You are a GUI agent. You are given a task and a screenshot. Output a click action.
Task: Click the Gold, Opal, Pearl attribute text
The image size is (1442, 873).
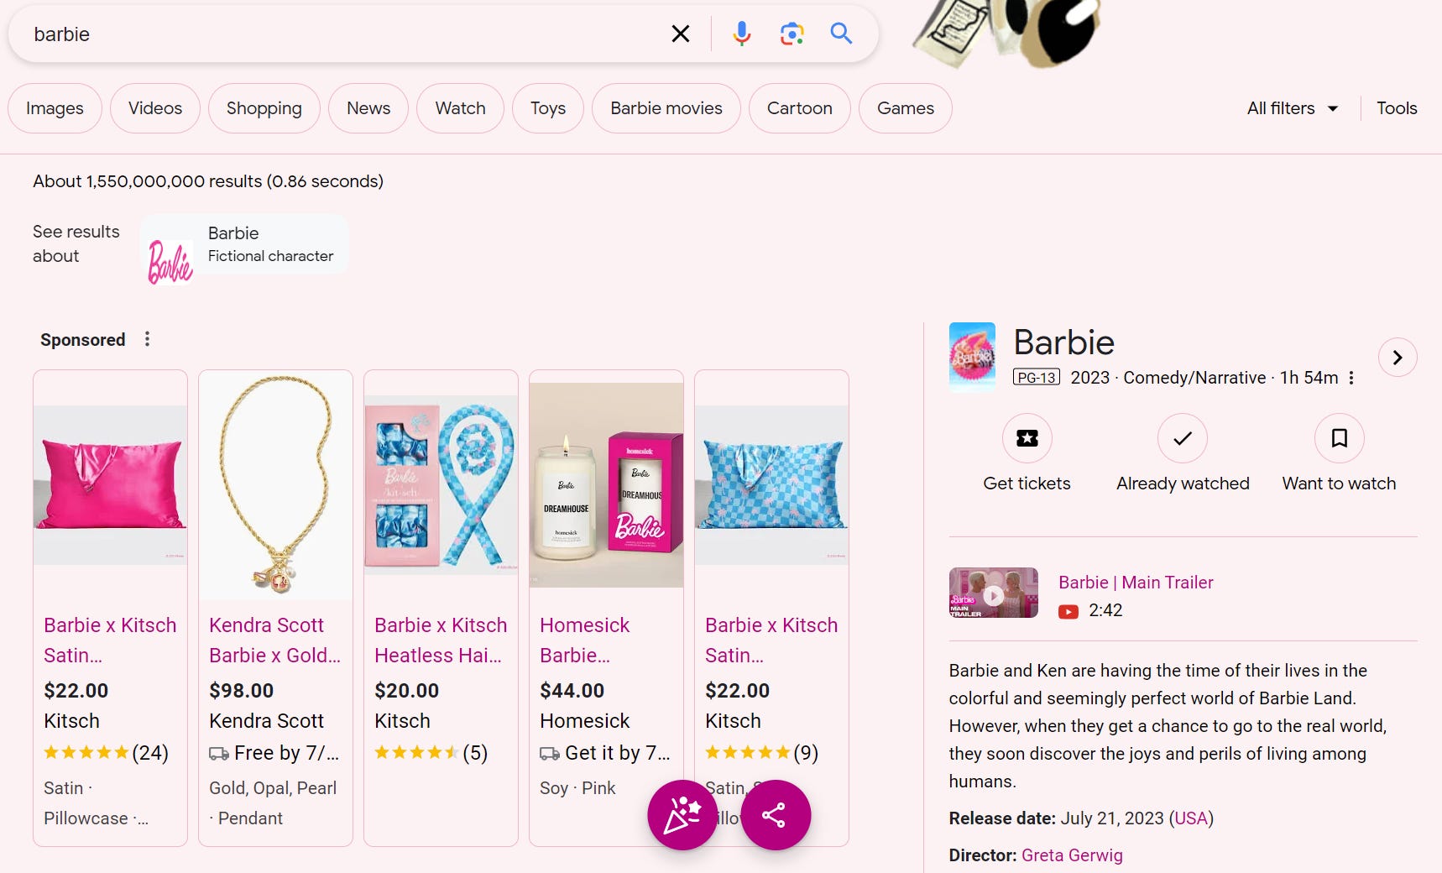[x=273, y=788]
